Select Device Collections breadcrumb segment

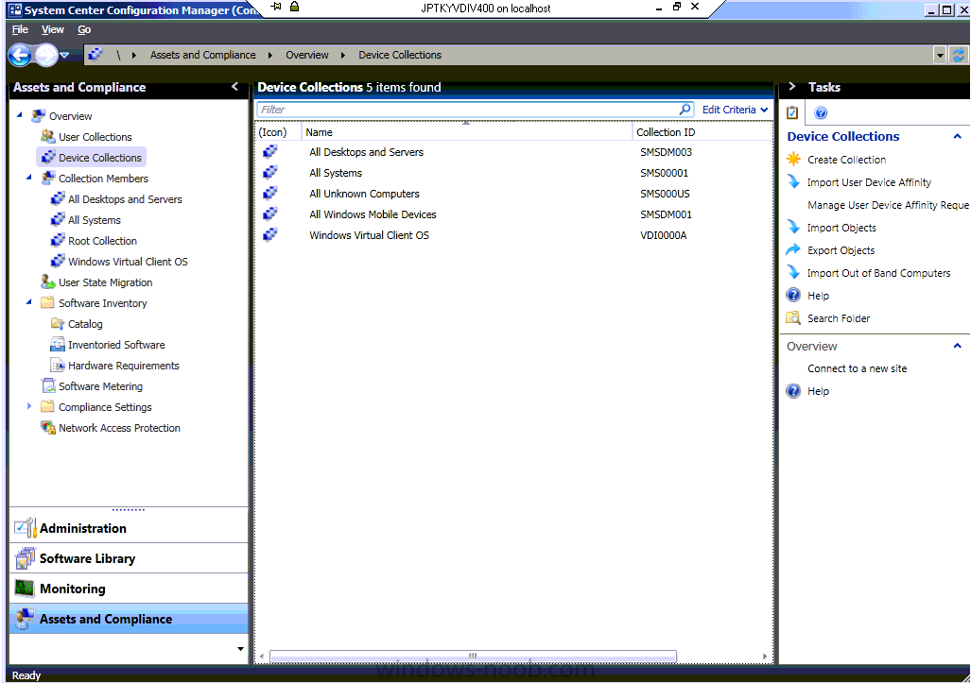click(399, 55)
